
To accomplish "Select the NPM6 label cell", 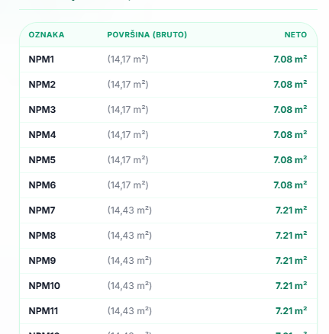I will point(42,185).
